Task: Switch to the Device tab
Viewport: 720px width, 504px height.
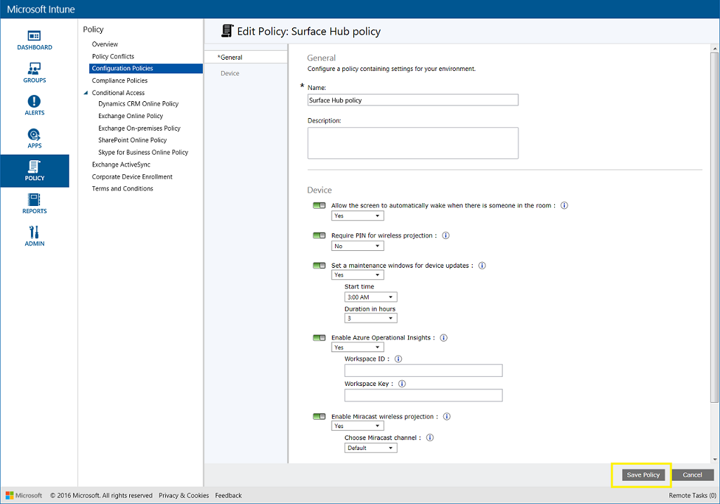Action: (230, 73)
